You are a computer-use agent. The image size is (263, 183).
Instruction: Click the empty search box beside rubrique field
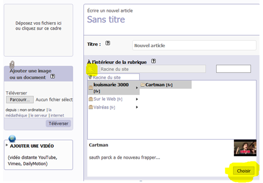(x=233, y=69)
